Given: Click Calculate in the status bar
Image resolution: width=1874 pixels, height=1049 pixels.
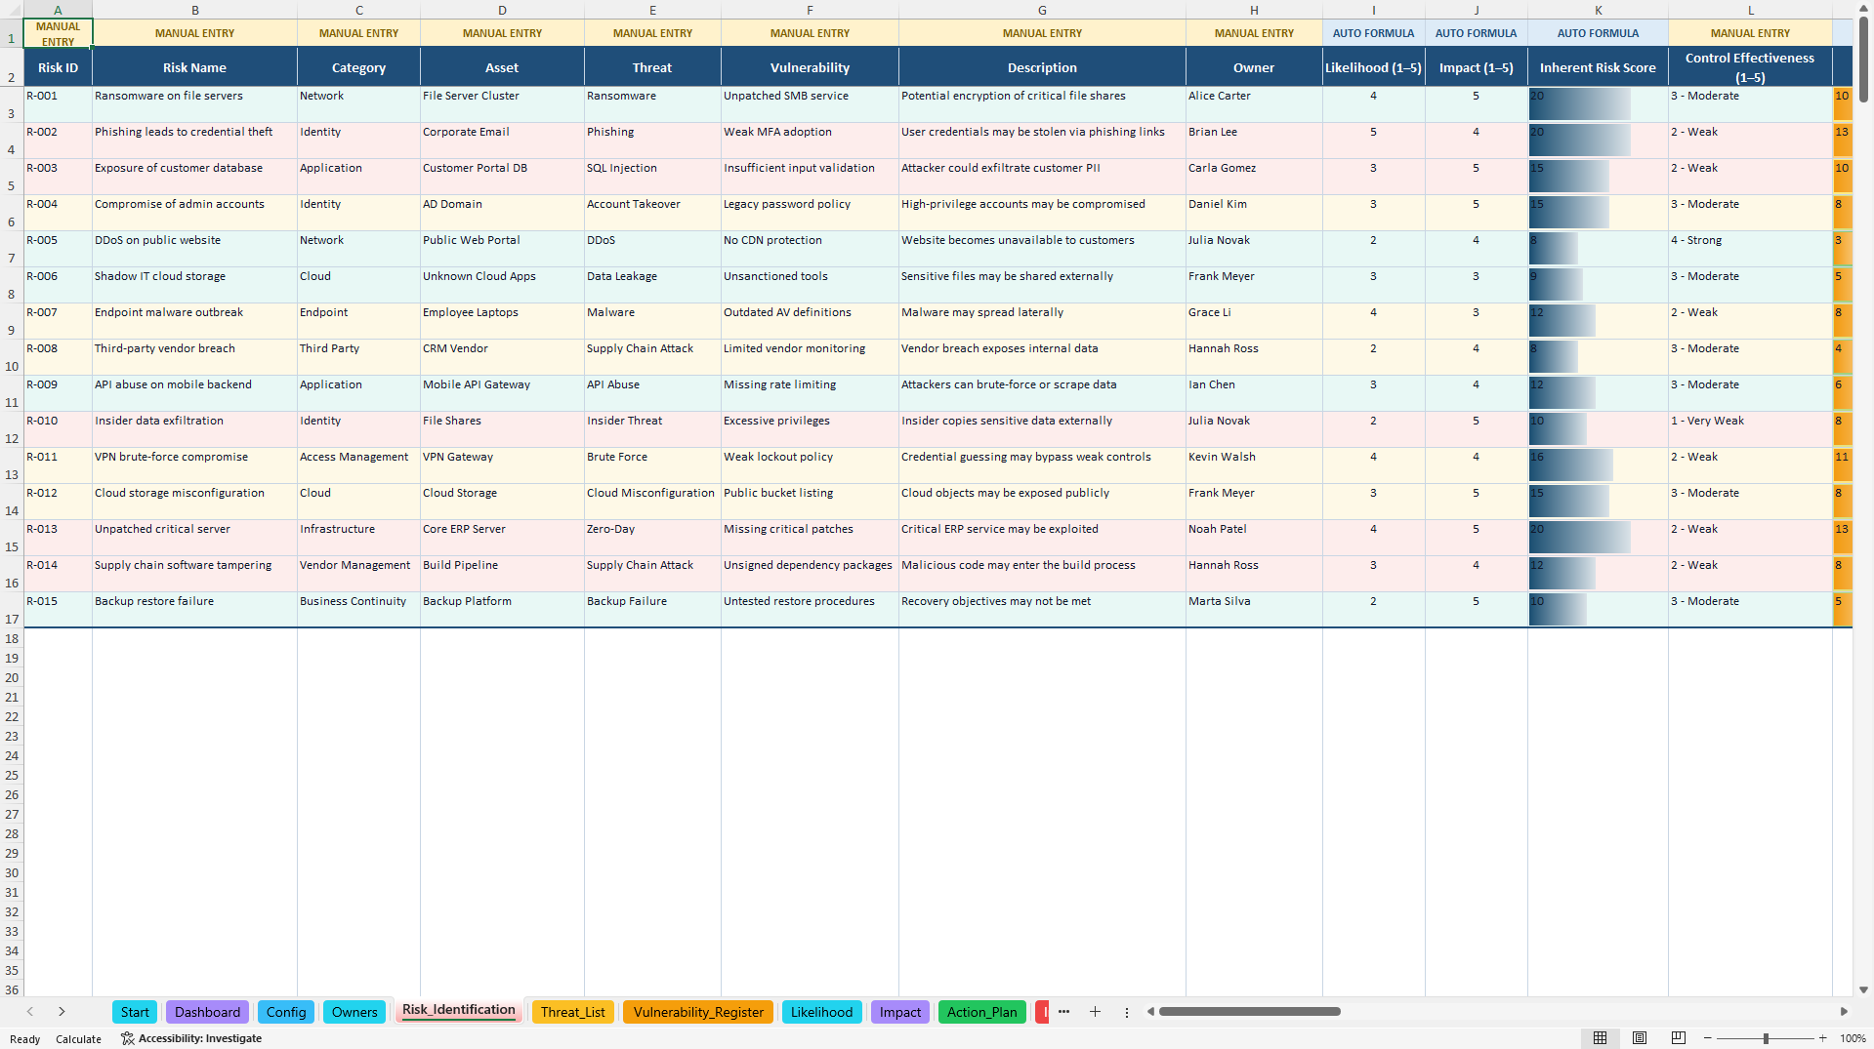Looking at the screenshot, I should point(78,1038).
